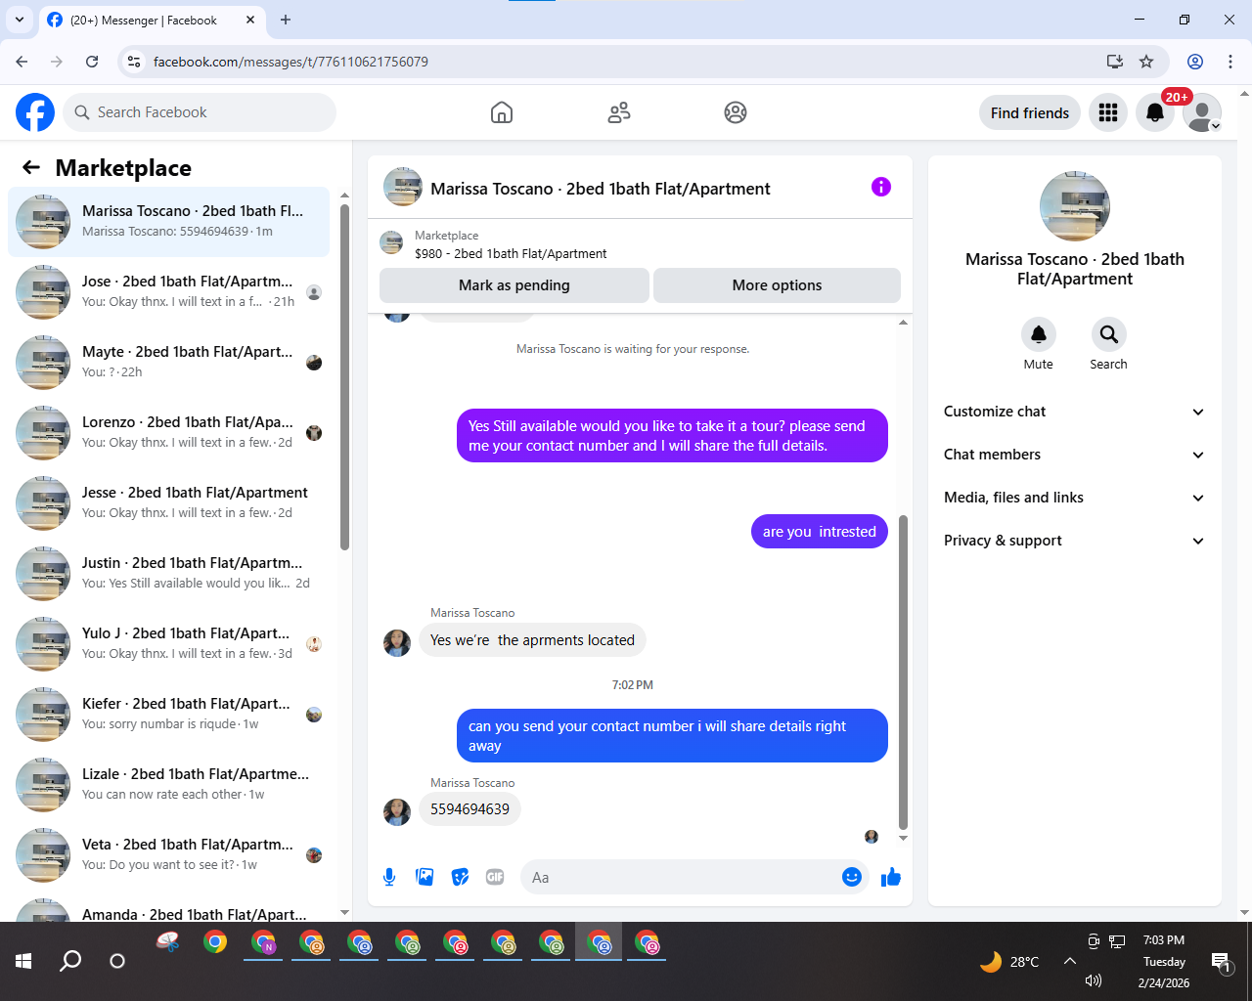Open the emoji picker smiley icon

coord(852,877)
